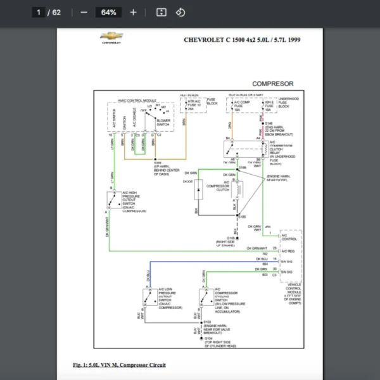This screenshot has height=380, width=380.
Task: Click the COMPRESOR heading
Action: (272, 84)
